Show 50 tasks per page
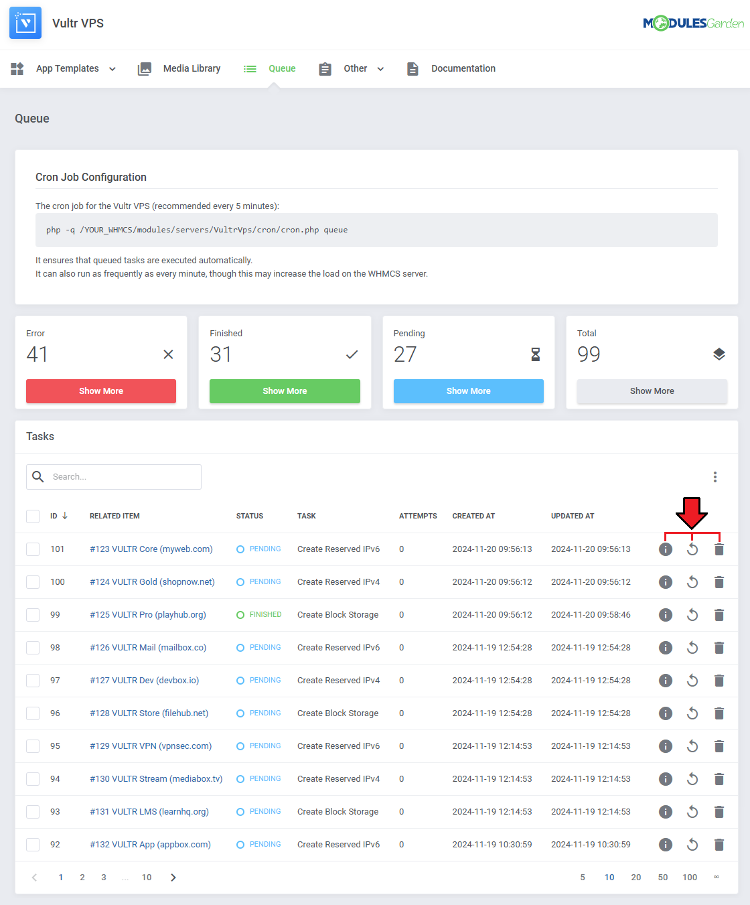This screenshot has width=750, height=905. [663, 878]
